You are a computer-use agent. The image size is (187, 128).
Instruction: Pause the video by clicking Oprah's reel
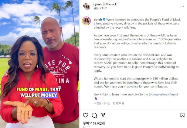coord(39,64)
